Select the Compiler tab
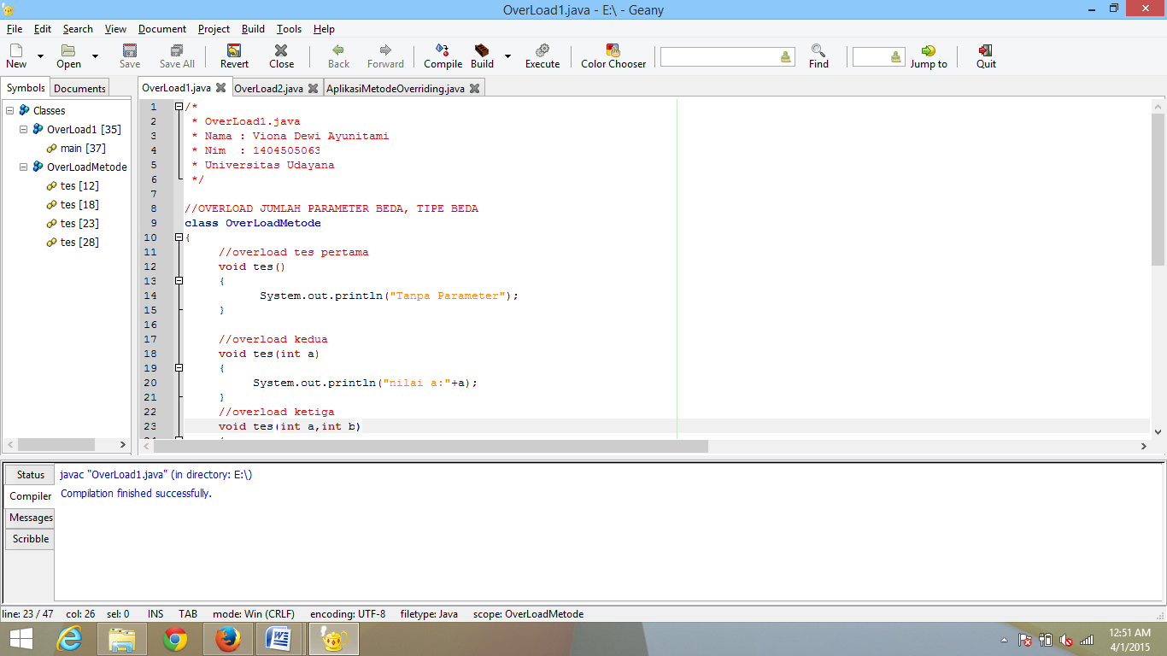The width and height of the screenshot is (1167, 656). (x=31, y=496)
